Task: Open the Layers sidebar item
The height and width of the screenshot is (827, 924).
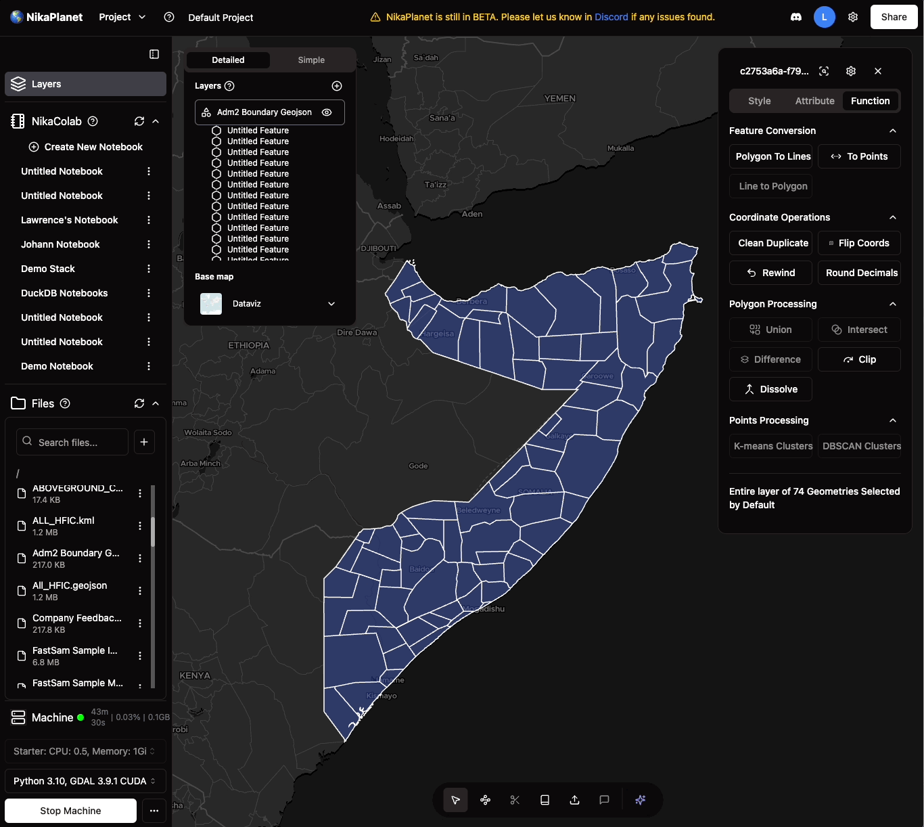Action: point(85,84)
